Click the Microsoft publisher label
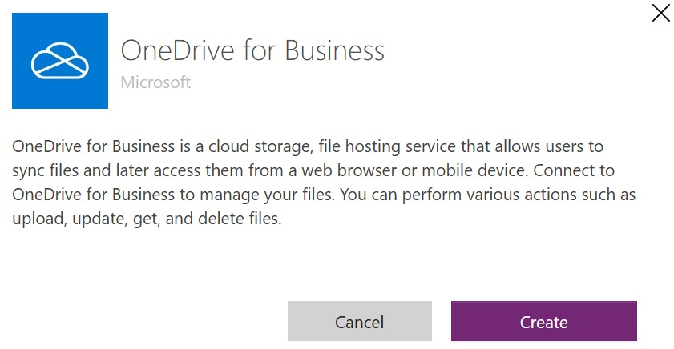 pos(155,82)
